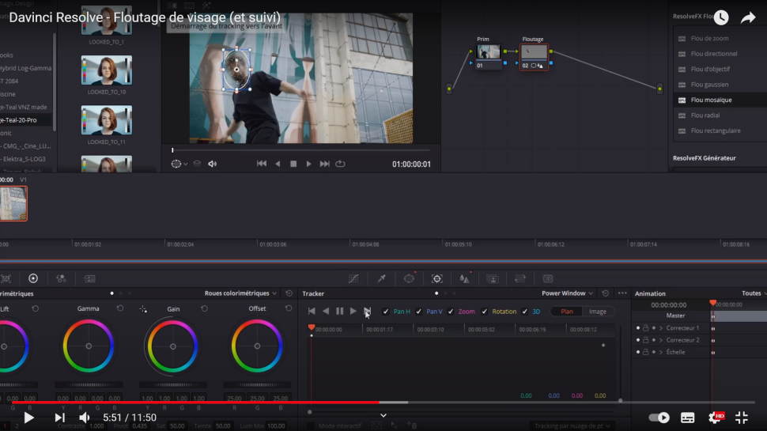767x431 pixels.
Task: Reset the Offset wheel
Action: (x=289, y=308)
